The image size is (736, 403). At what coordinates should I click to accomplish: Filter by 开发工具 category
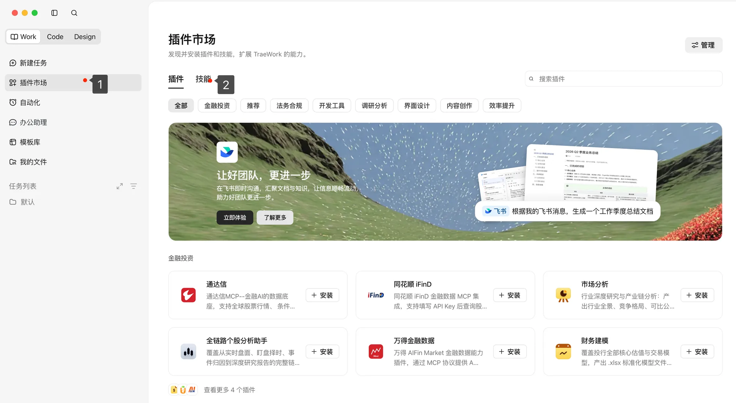332,106
